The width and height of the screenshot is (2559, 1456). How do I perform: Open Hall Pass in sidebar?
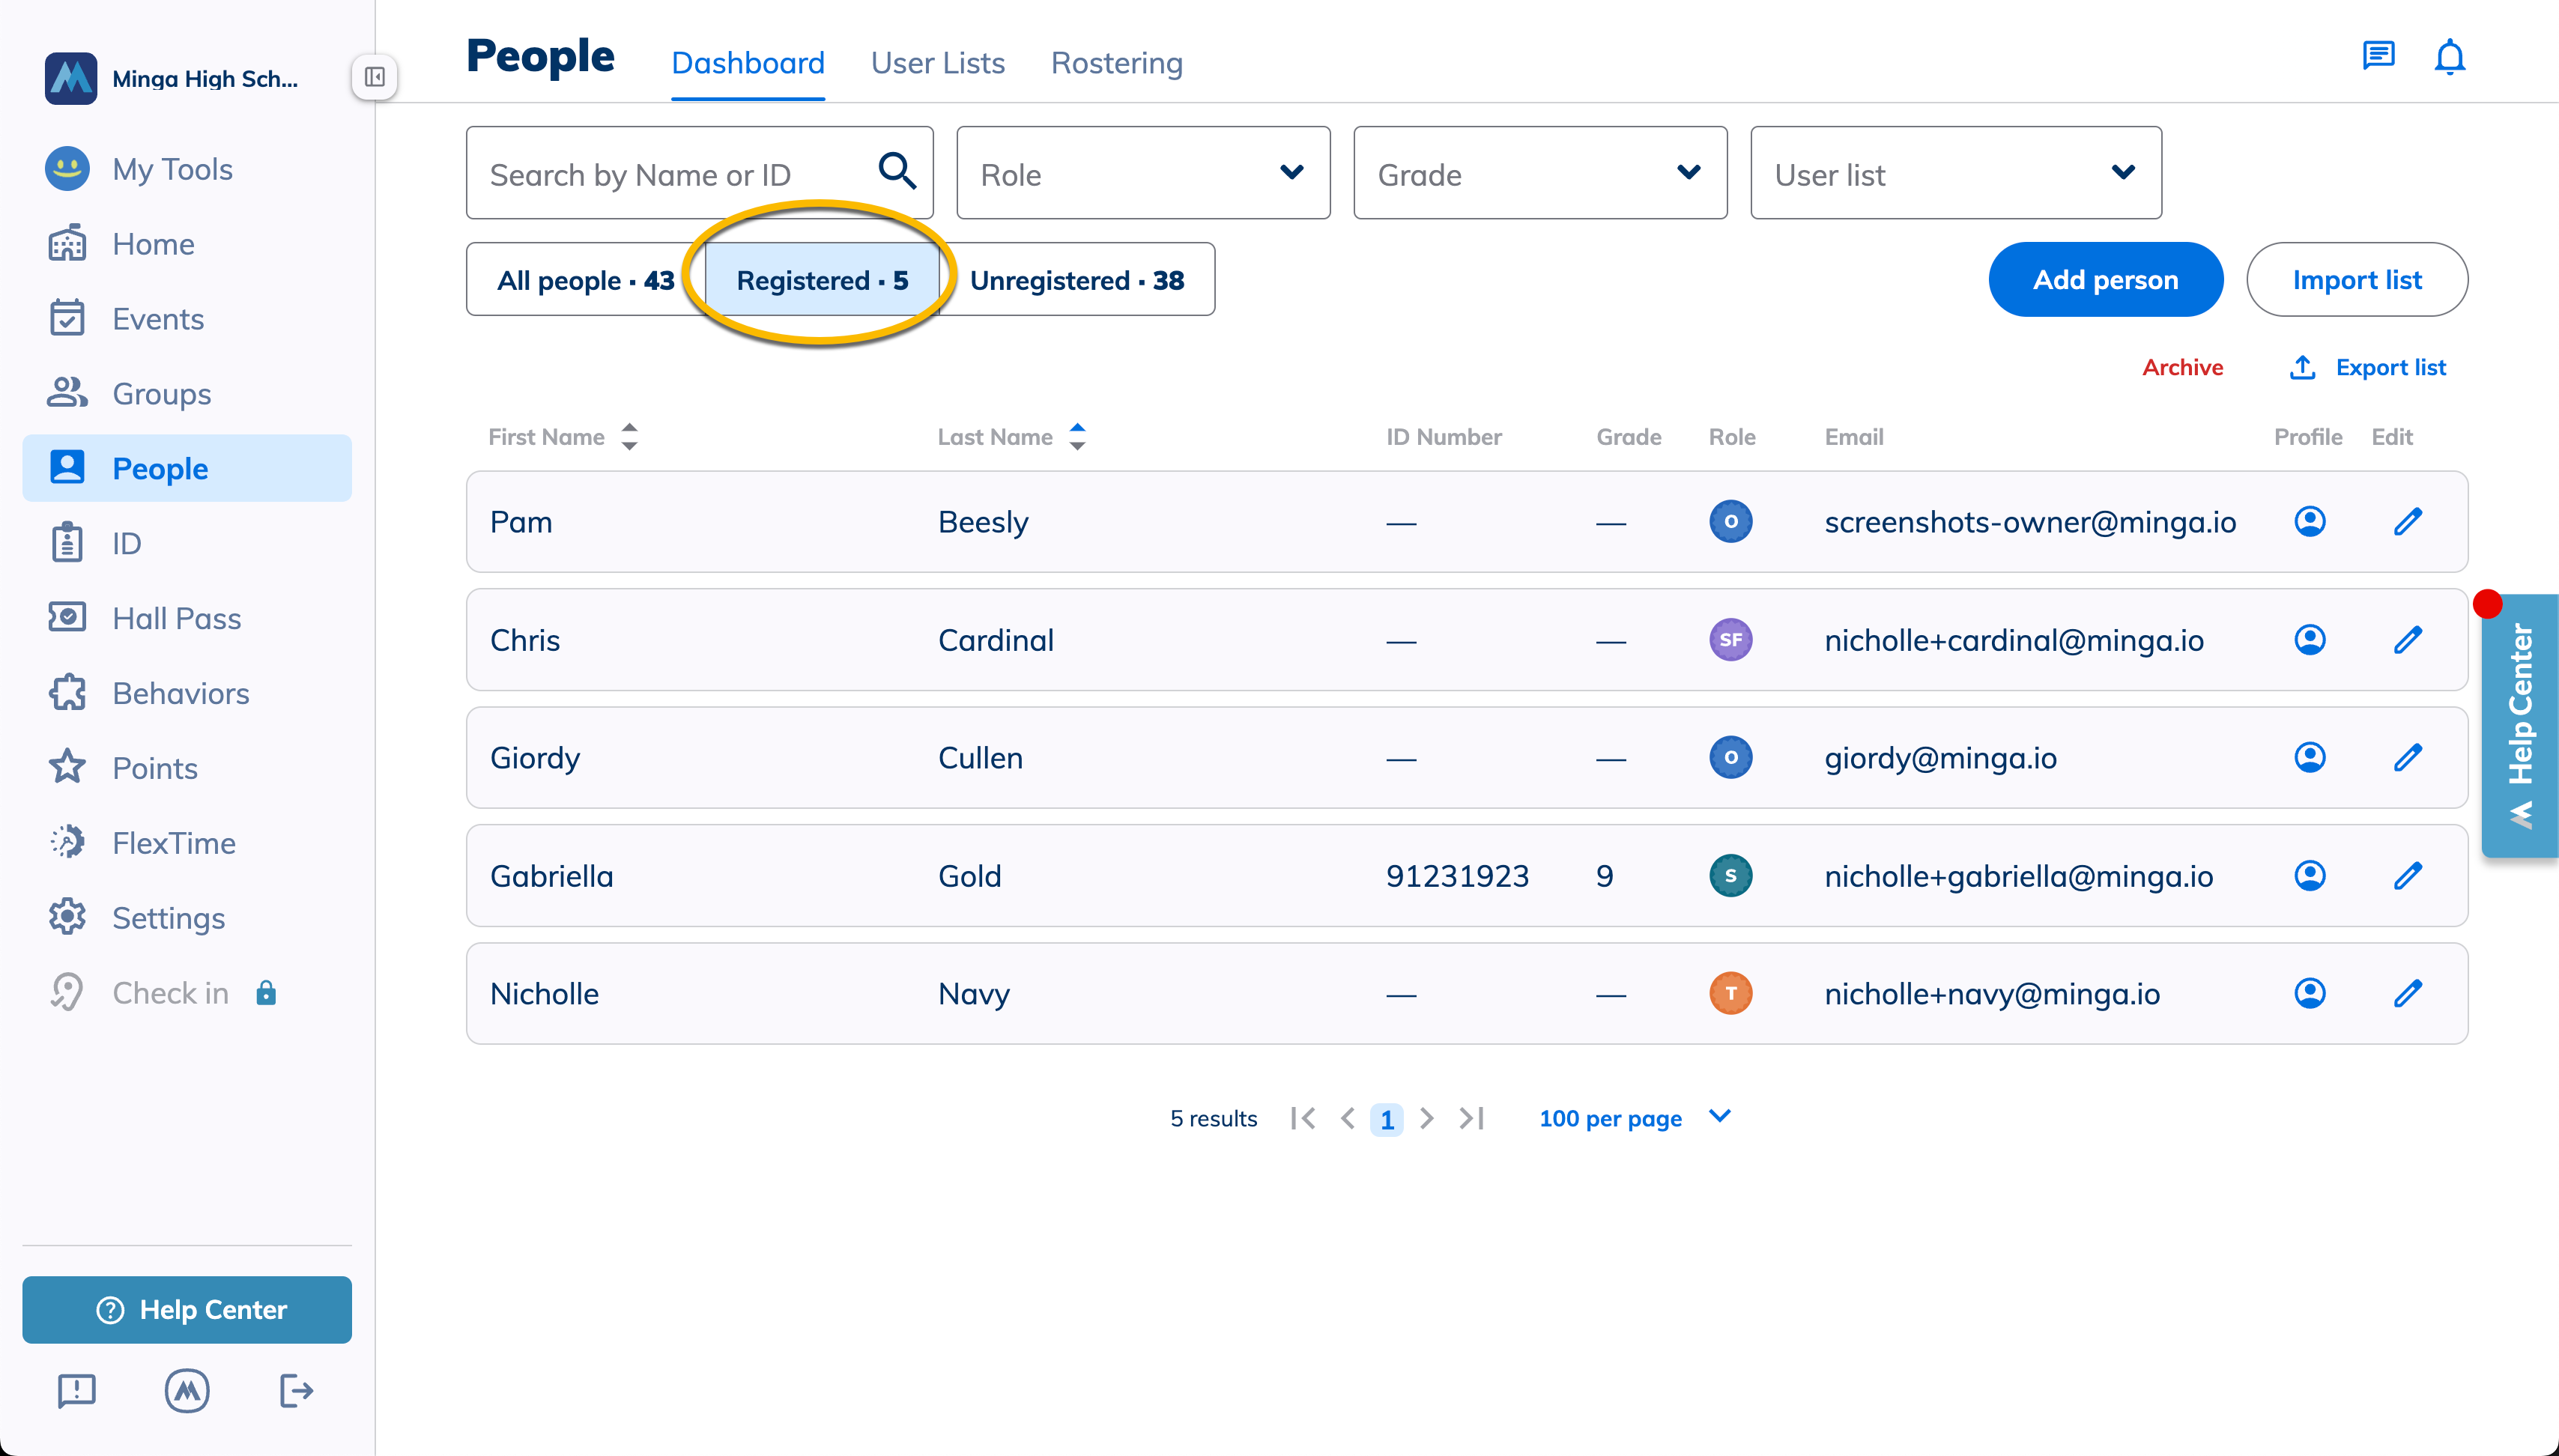click(x=187, y=618)
